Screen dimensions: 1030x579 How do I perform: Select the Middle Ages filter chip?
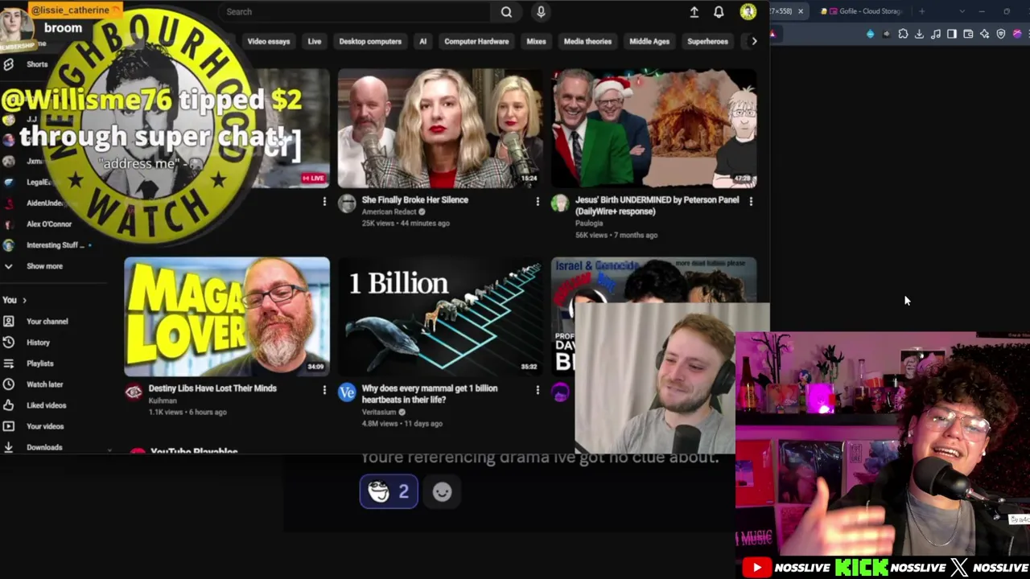pyautogui.click(x=649, y=41)
